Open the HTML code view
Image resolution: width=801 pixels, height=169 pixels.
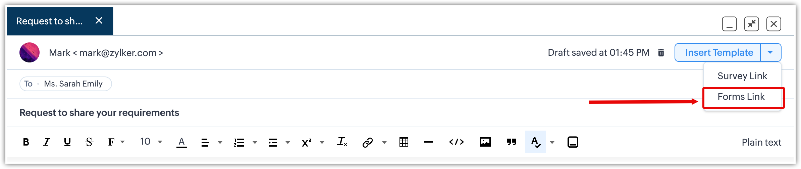pyautogui.click(x=456, y=142)
